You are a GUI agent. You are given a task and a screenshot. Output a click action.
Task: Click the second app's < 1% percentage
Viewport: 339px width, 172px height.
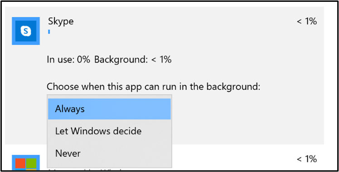click(x=307, y=159)
